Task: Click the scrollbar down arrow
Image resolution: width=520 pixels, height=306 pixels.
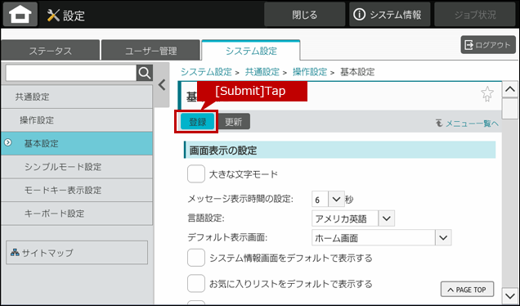Action: [510, 295]
